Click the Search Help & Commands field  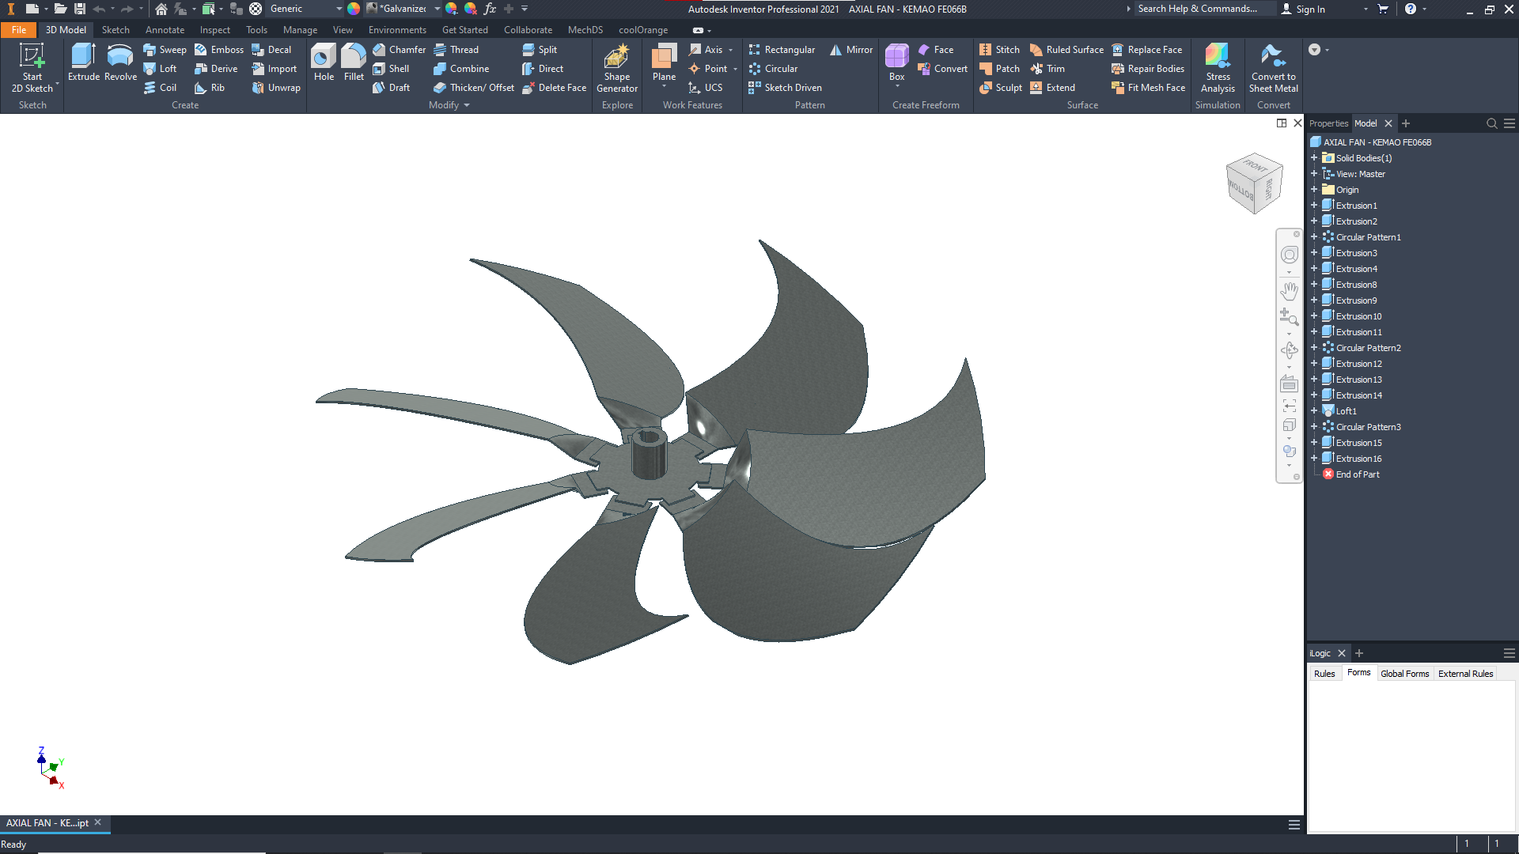coord(1204,9)
